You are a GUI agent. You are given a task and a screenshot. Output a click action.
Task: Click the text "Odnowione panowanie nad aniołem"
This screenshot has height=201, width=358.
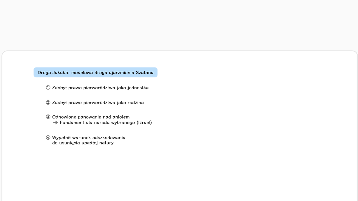coord(91,117)
